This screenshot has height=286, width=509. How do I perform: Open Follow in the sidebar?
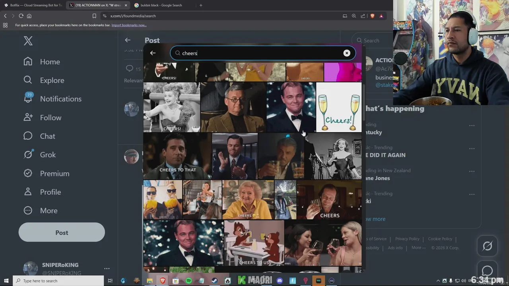point(42,118)
